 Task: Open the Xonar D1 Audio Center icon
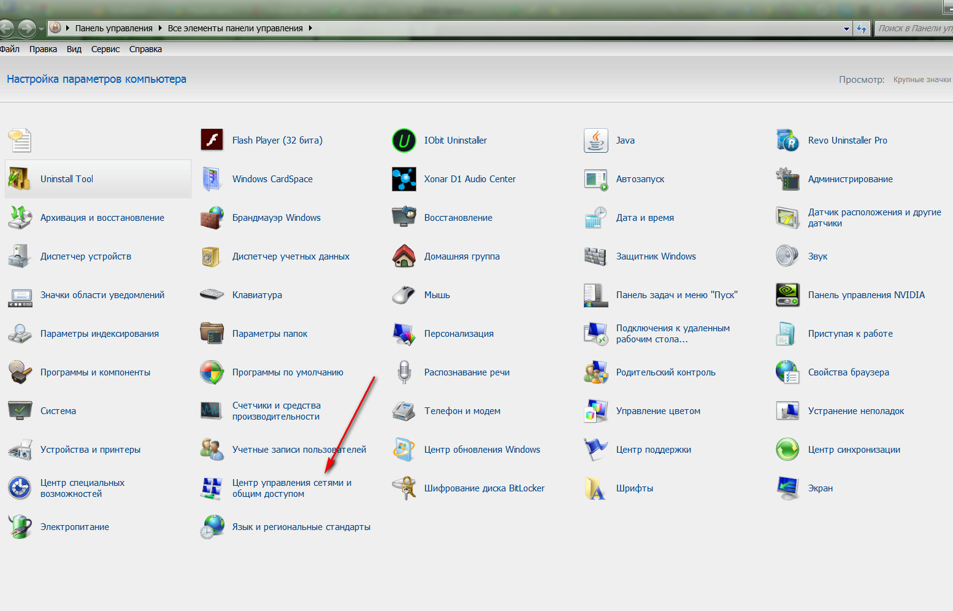404,179
